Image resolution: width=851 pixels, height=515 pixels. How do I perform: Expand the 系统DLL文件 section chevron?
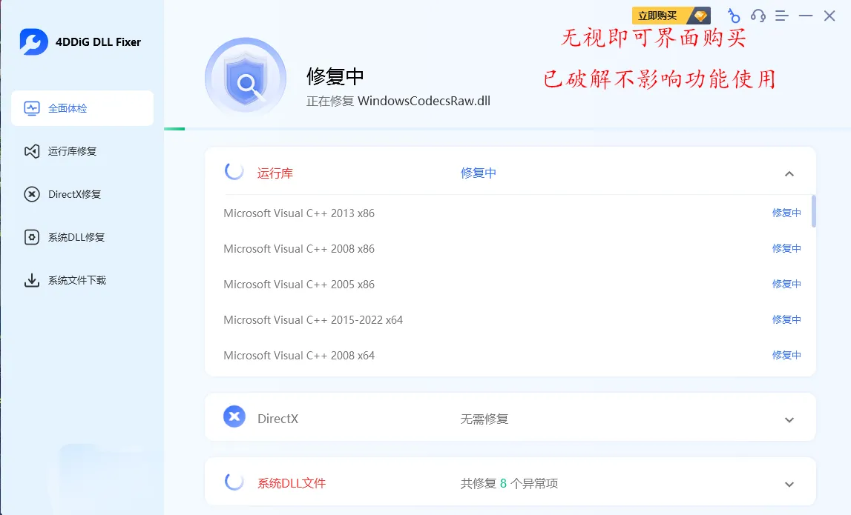click(x=789, y=484)
